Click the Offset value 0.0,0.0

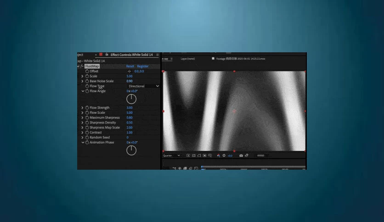click(x=139, y=72)
